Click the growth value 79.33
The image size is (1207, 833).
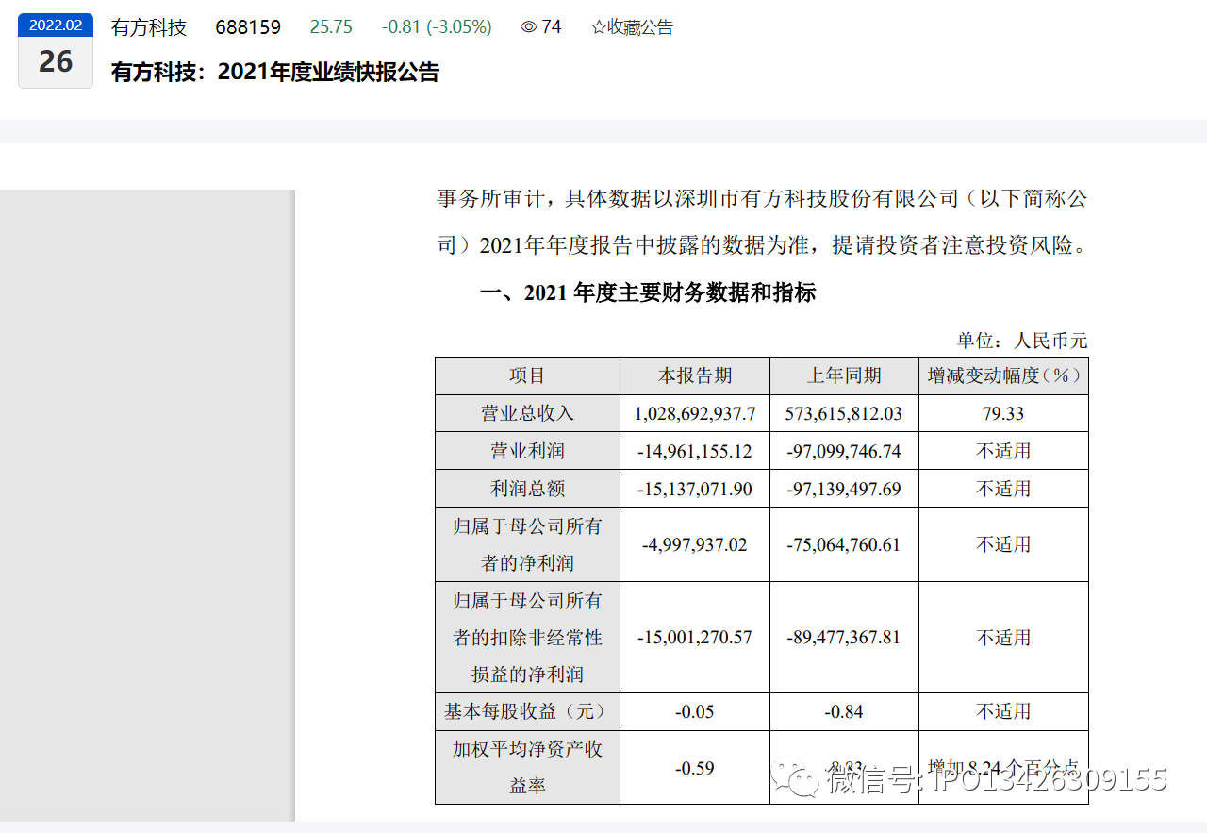click(x=1003, y=413)
